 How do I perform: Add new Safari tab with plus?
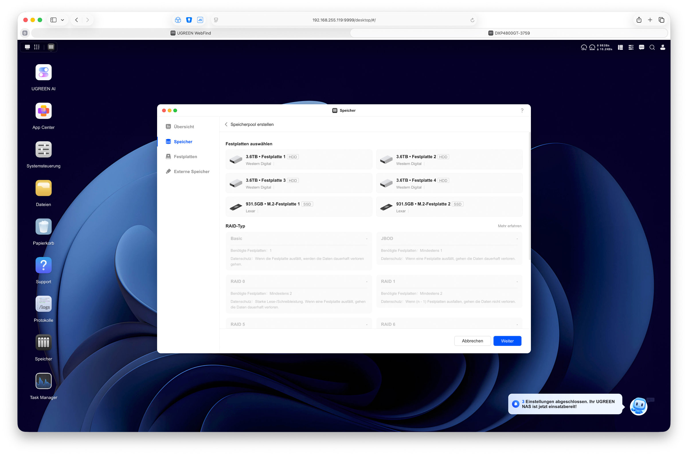click(x=650, y=20)
